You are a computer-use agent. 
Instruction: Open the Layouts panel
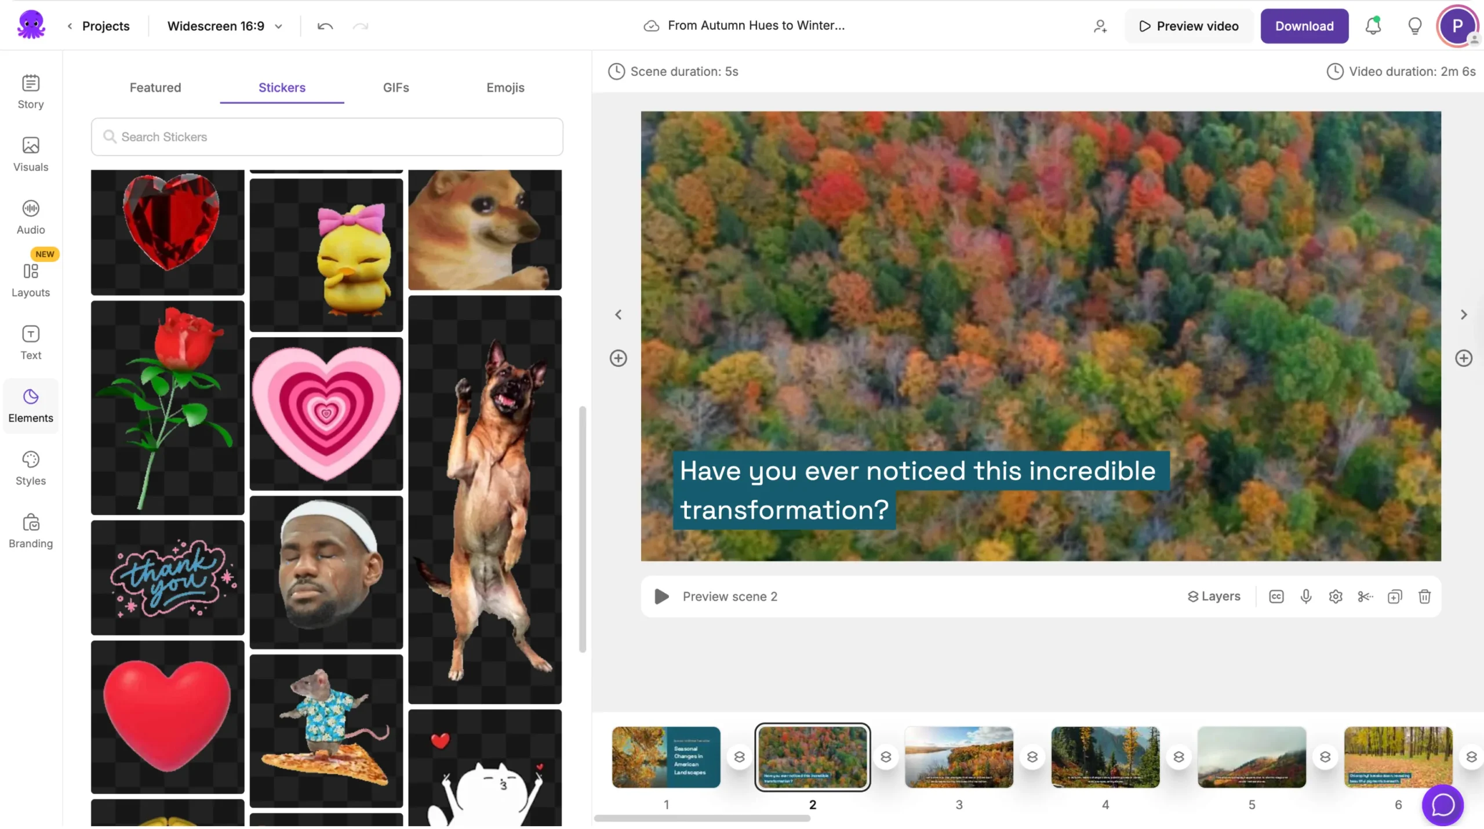(x=31, y=280)
